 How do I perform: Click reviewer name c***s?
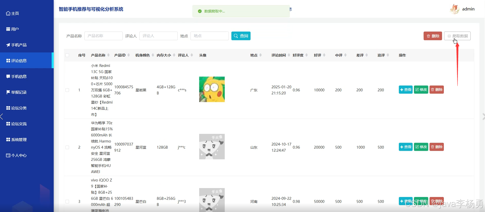(182, 90)
